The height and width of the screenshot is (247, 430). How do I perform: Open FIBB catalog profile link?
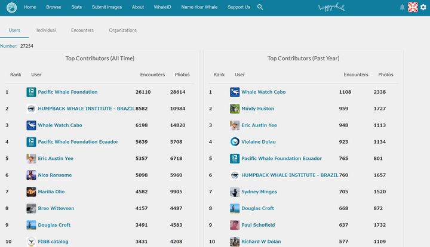(x=53, y=242)
